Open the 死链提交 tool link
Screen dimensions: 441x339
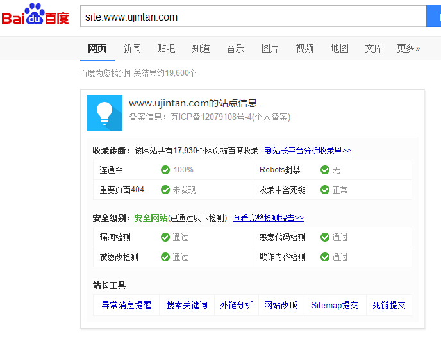389,305
